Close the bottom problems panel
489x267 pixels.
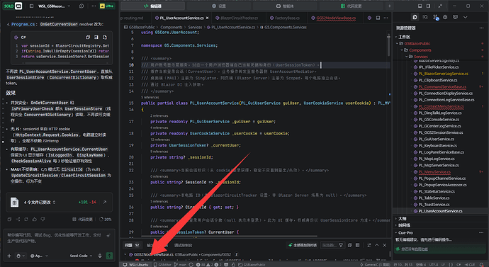385,245
